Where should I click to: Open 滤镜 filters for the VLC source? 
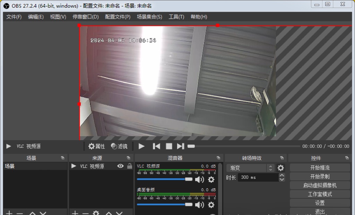click(x=119, y=146)
